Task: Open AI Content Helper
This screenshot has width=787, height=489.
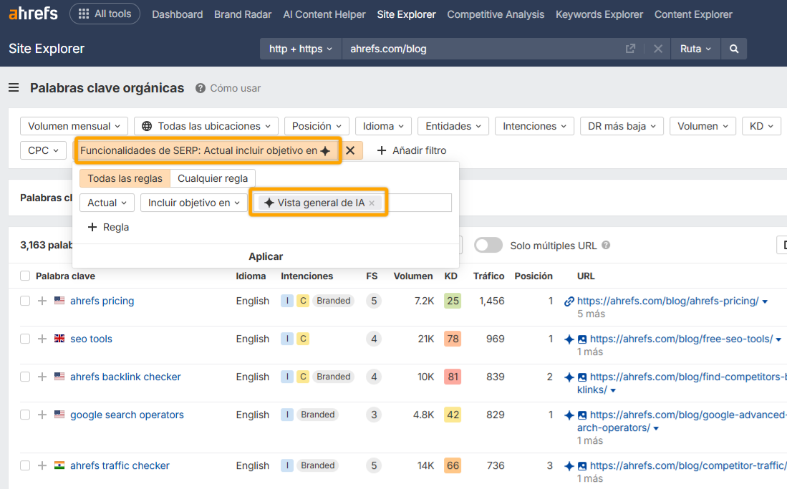Action: coord(324,14)
